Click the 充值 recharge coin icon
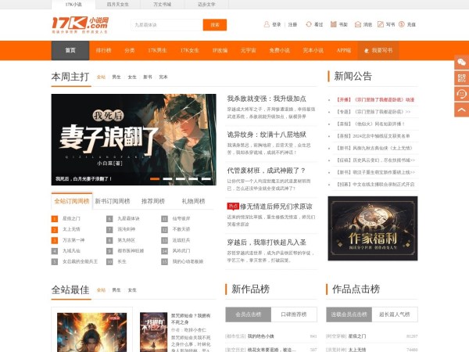469x352 pixels. point(400,25)
